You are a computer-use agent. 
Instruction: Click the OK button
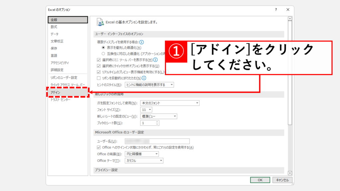tap(260, 180)
